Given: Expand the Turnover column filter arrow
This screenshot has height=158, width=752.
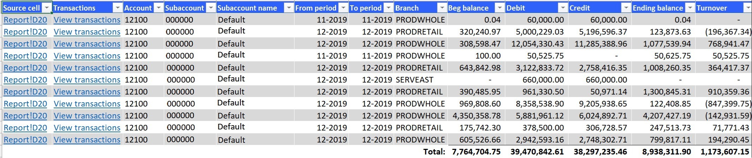Looking at the screenshot, I should [x=747, y=8].
